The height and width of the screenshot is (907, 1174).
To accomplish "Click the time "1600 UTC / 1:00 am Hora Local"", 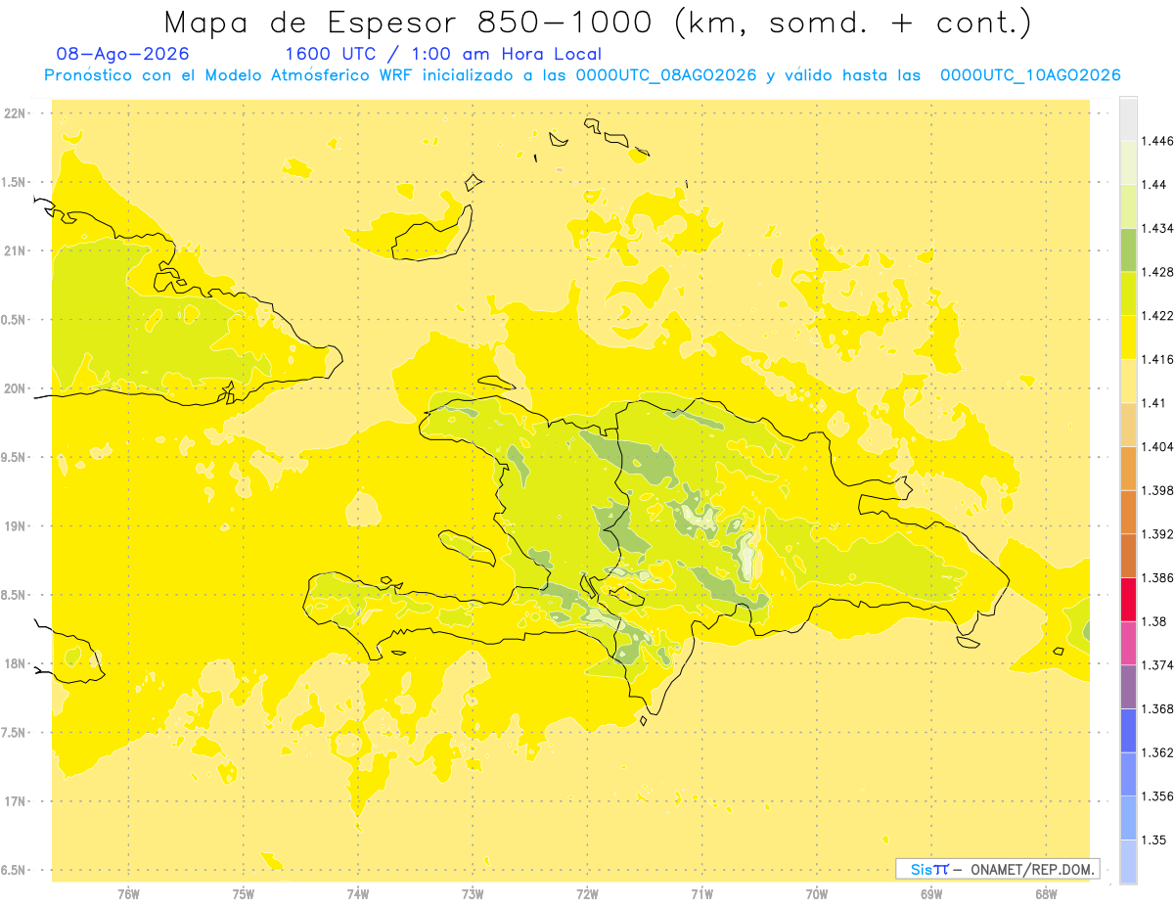I will [x=443, y=54].
